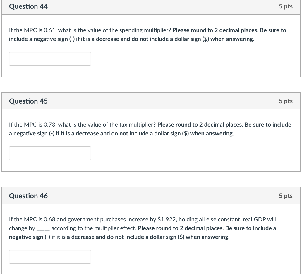Click the 5 pts label on Question 44

(x=286, y=6)
